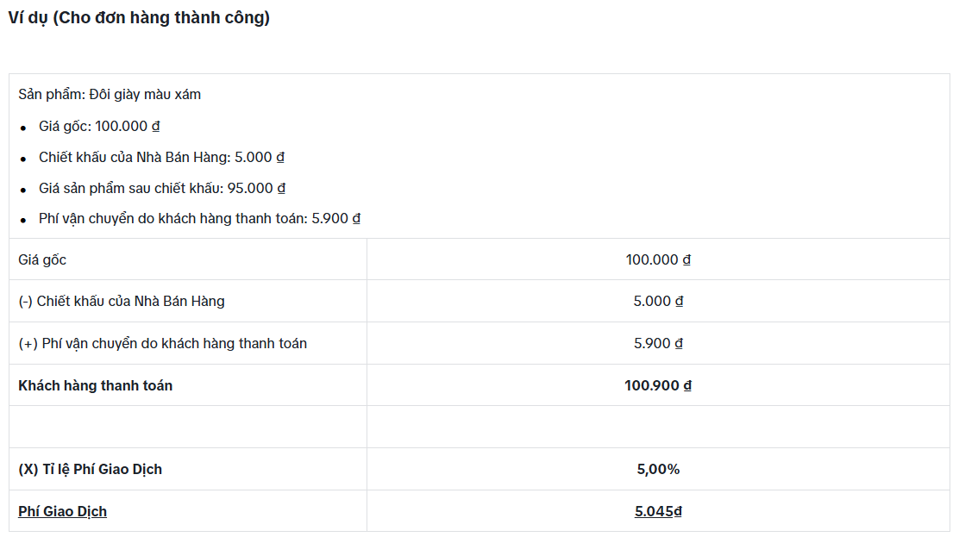Click the "Giá gốc" table row label

coord(42,259)
